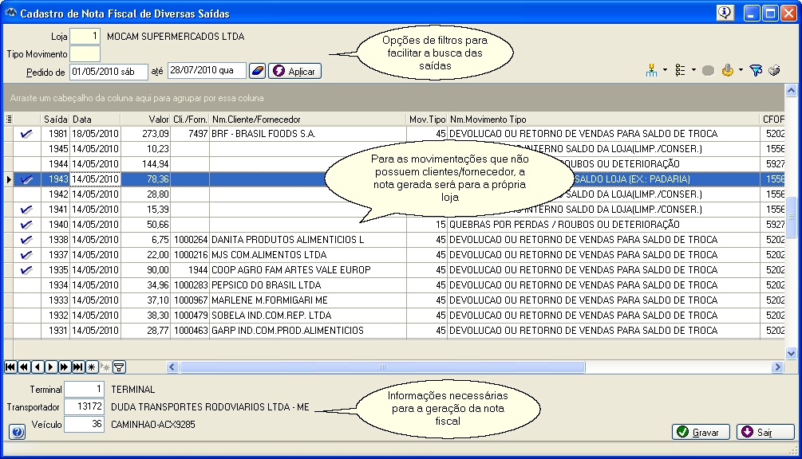The height and width of the screenshot is (459, 802).
Task: Open the column grouping tree icon
Action: coord(651,70)
